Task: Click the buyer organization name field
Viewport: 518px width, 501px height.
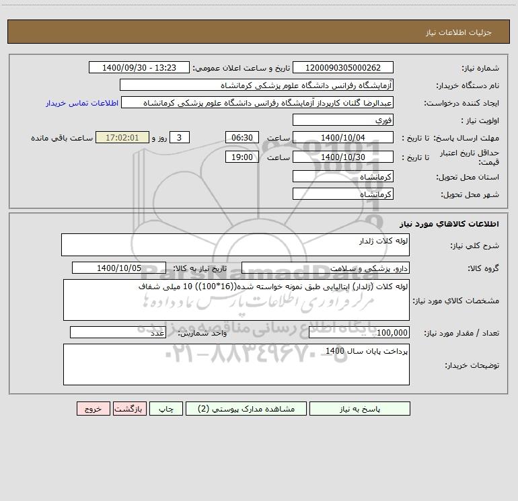Action: pos(256,85)
